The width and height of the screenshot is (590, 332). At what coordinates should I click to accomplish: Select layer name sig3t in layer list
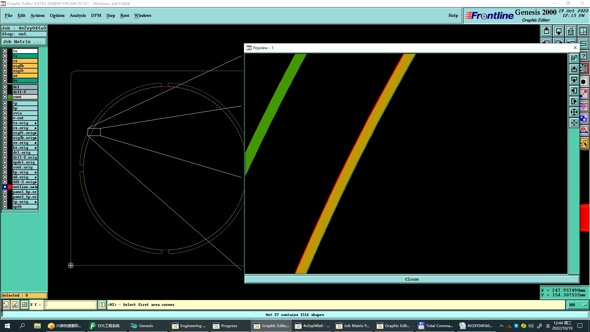pos(25,71)
